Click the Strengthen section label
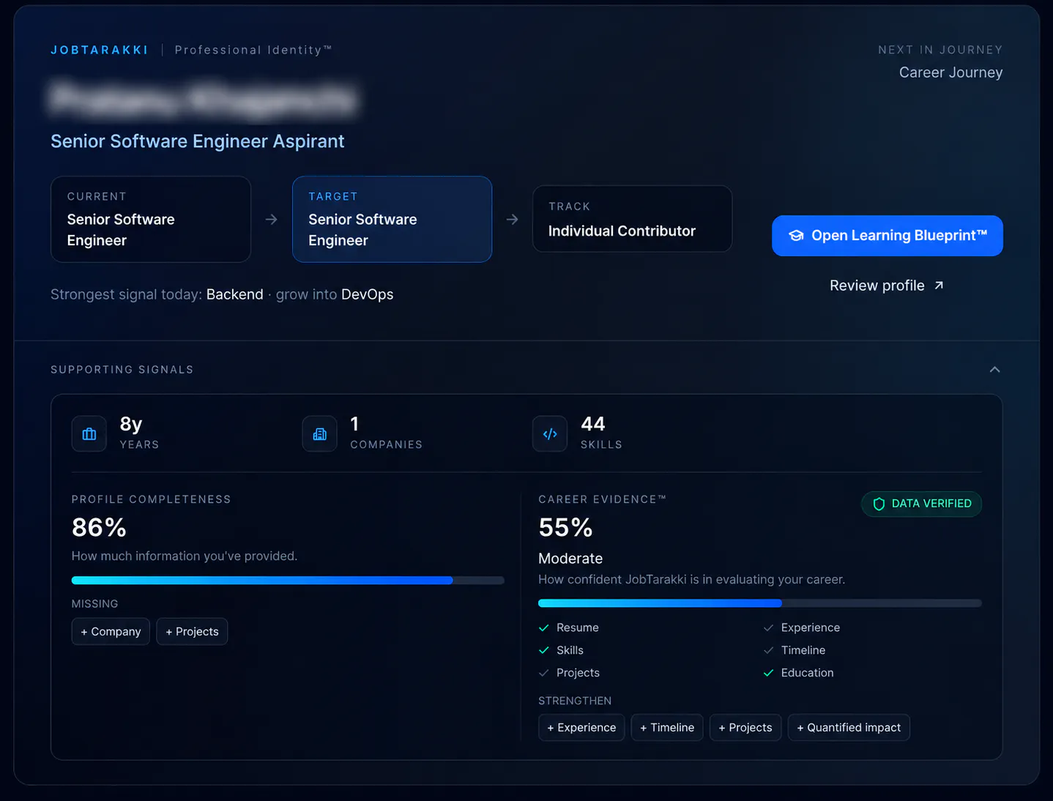Screen dimensions: 1053x801 point(575,701)
